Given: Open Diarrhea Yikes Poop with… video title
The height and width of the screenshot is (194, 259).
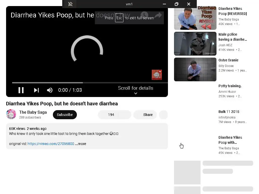Looking at the screenshot, I should (x=230, y=140).
